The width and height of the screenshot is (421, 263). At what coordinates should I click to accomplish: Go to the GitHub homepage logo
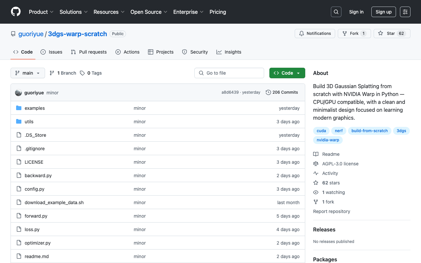16,12
